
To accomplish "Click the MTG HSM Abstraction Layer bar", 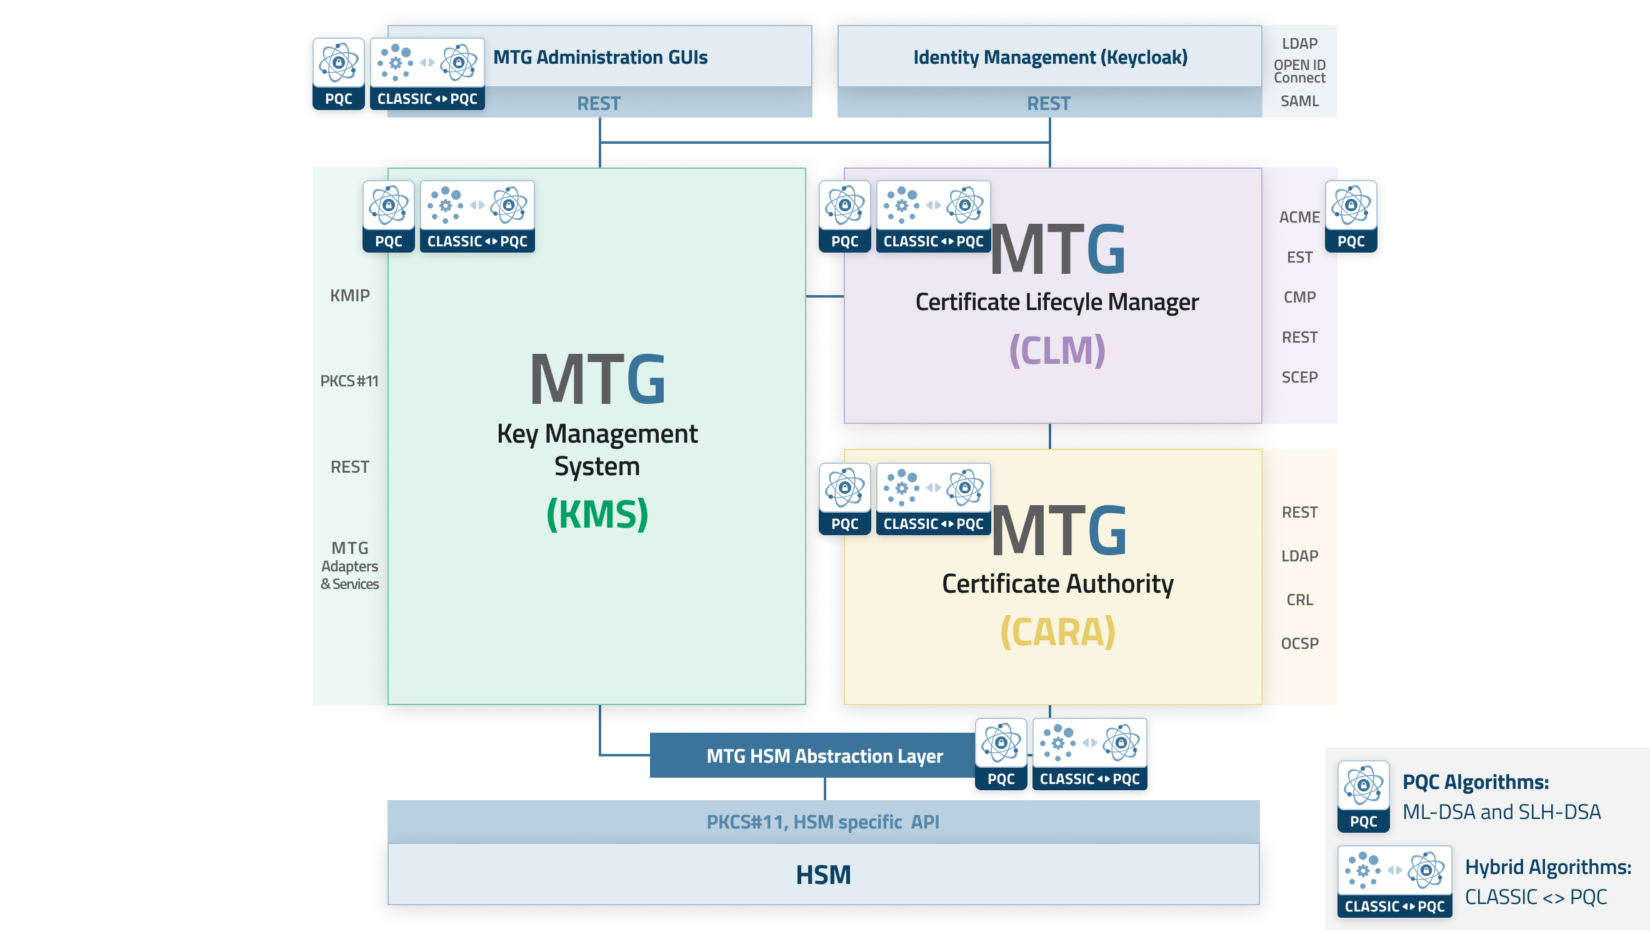I will point(824,756).
